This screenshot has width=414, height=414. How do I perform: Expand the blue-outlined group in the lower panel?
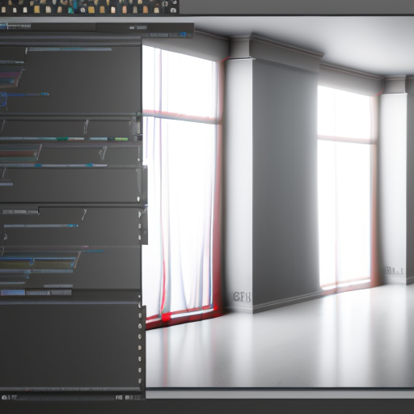38,263
